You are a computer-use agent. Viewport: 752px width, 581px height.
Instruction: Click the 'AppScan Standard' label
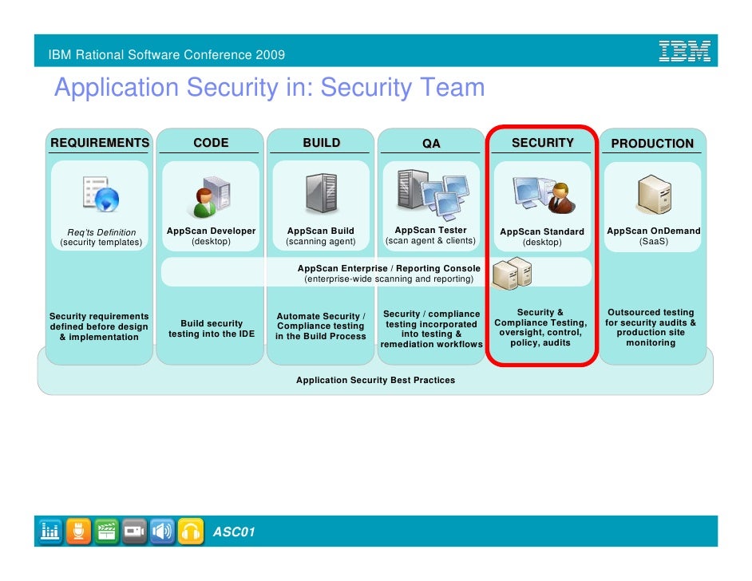[x=542, y=232]
